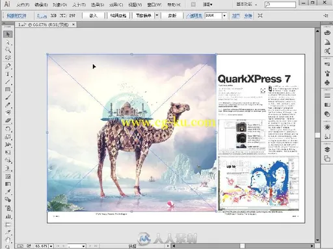Open the Symbols panel (club icon)
The image size is (333, 249).
pos(327,82)
